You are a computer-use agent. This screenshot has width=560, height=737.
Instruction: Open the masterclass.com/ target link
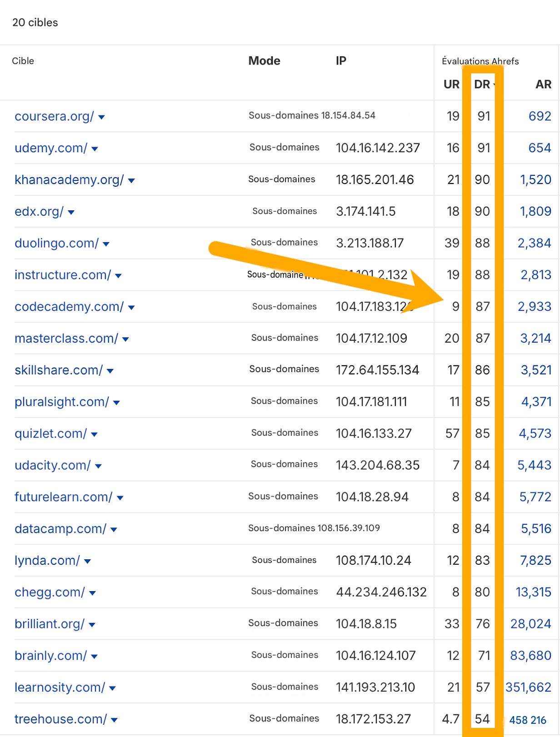click(66, 339)
